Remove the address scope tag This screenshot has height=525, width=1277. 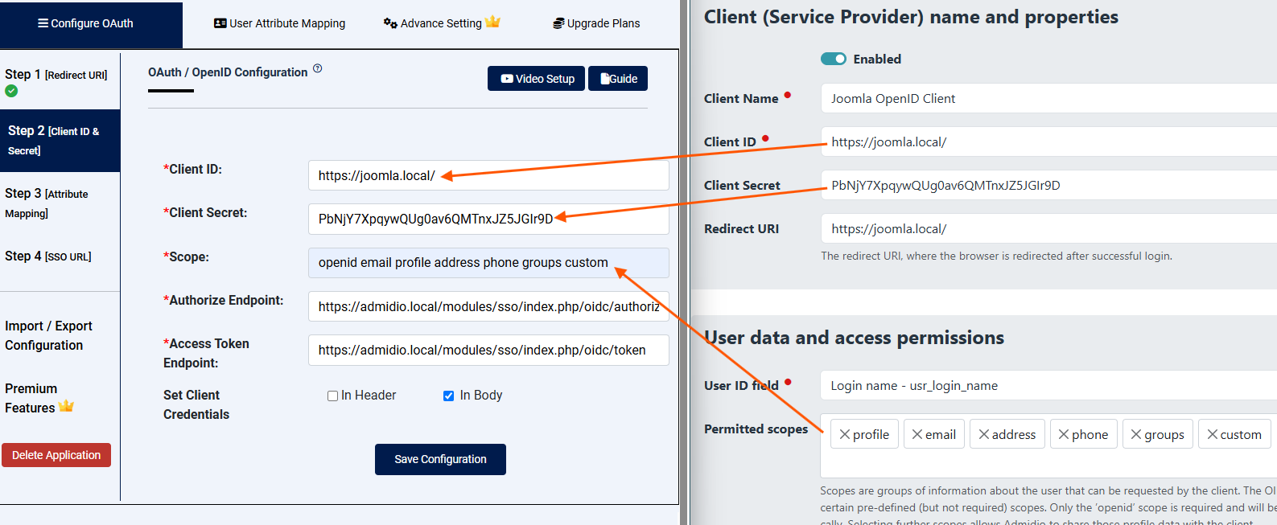pos(983,435)
